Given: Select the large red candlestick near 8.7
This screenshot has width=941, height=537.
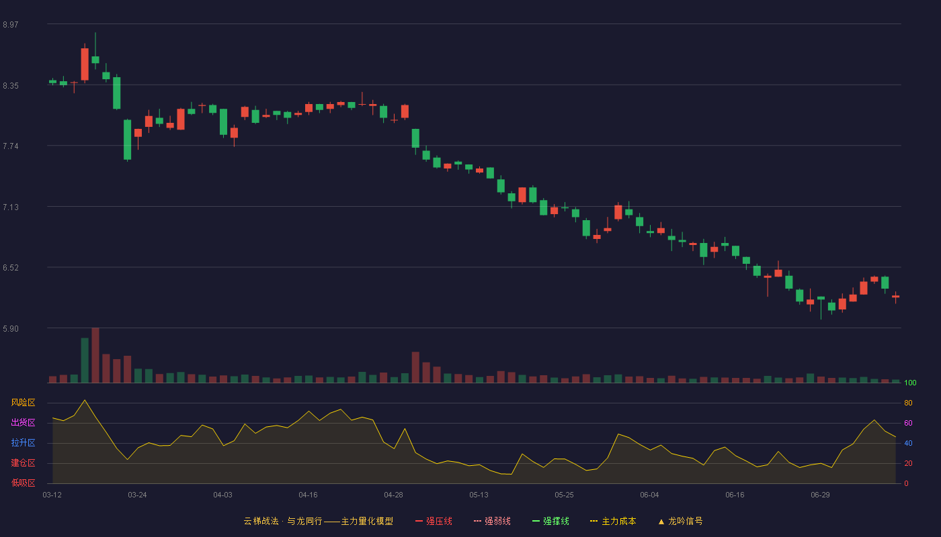Looking at the screenshot, I should (x=85, y=64).
